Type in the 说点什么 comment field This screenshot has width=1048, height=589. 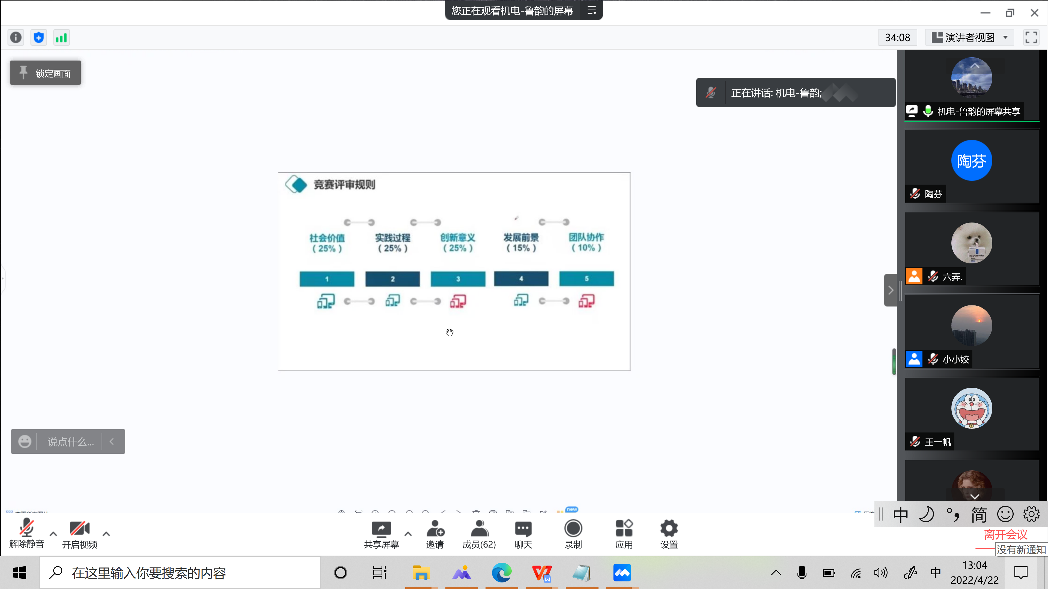click(70, 442)
